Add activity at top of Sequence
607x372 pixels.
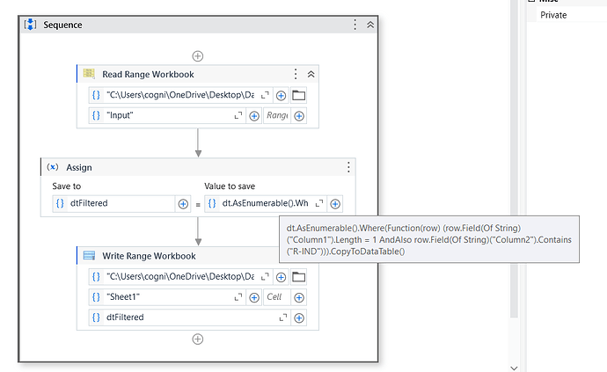click(x=198, y=56)
